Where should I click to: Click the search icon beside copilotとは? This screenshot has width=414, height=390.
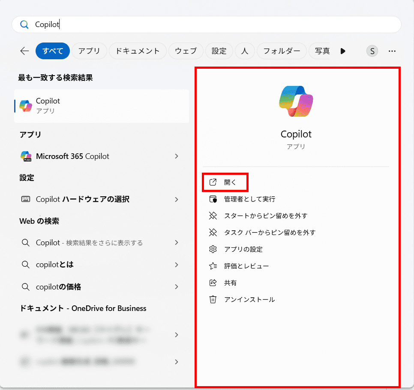pos(25,265)
